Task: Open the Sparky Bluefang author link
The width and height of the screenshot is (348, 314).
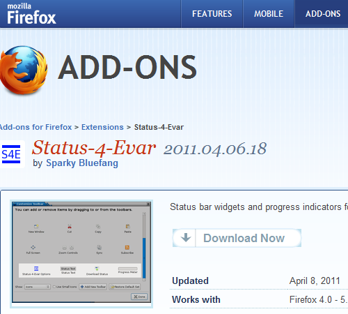Action: [82, 163]
